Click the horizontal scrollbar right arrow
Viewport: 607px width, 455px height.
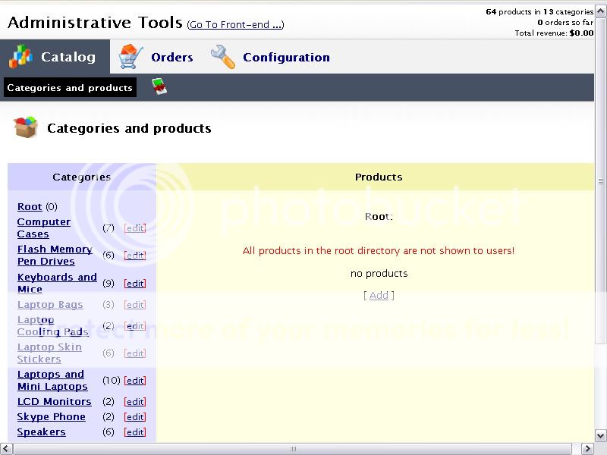click(x=589, y=449)
